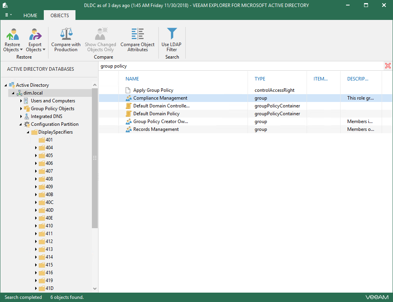
Task: Select Compare Object Attributes icon
Action: point(138,34)
